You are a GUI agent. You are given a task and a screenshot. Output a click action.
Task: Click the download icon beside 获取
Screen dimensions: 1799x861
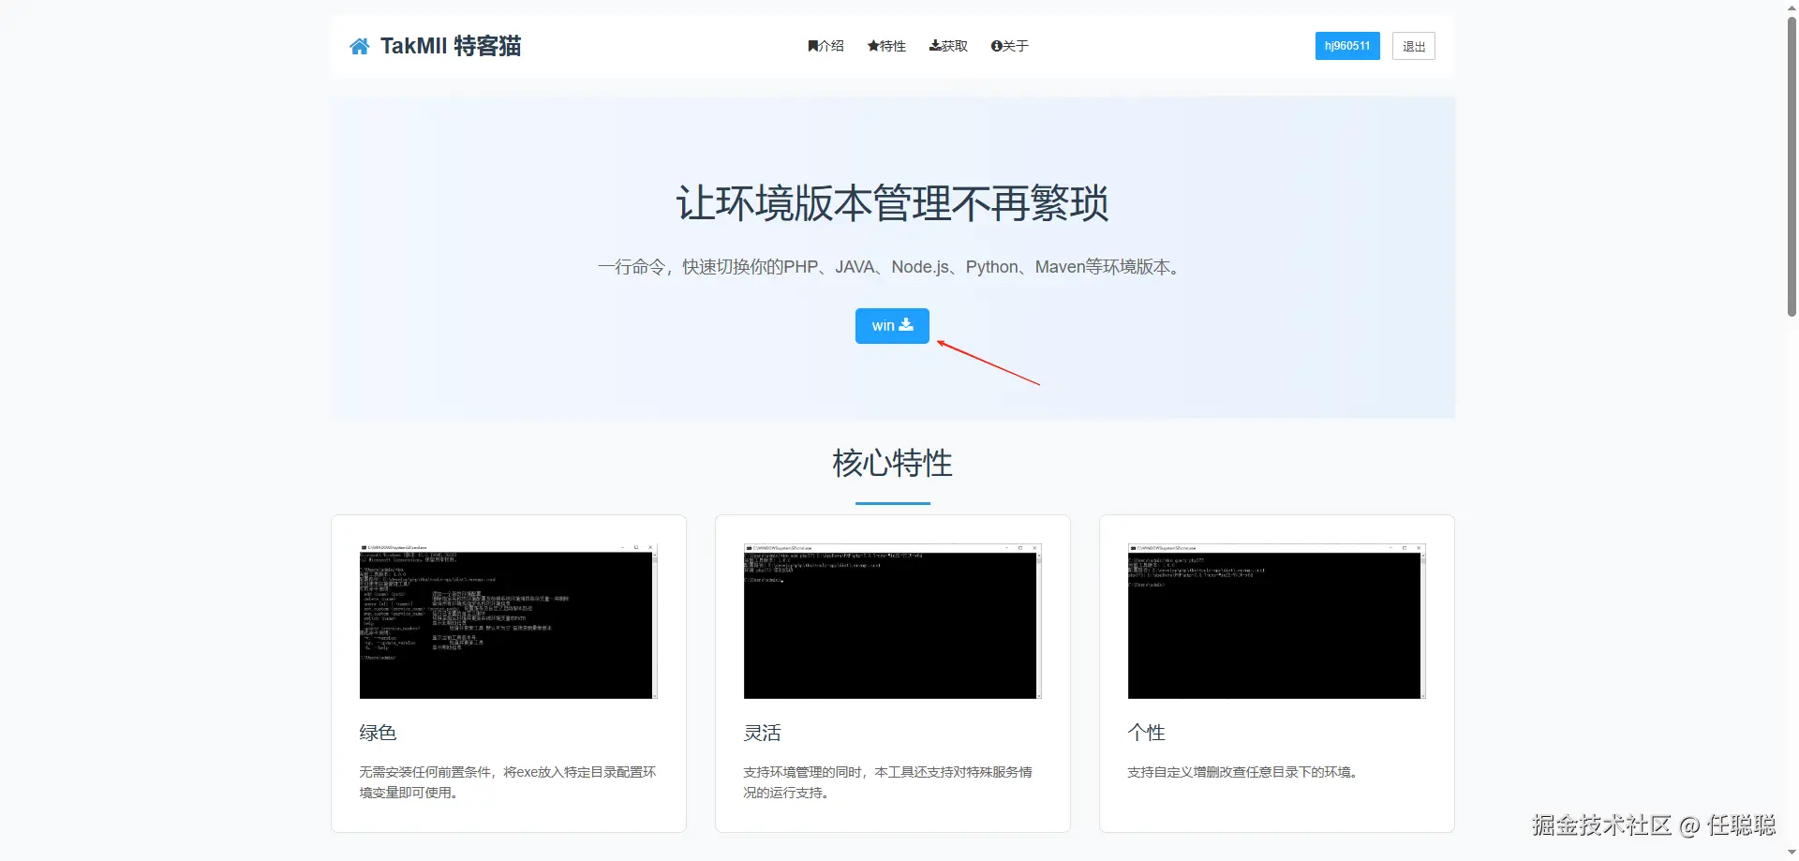[x=934, y=45]
